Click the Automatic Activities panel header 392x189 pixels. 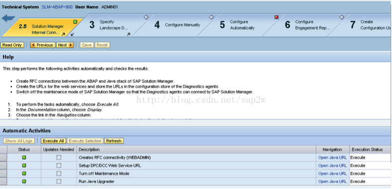[x=195, y=131]
